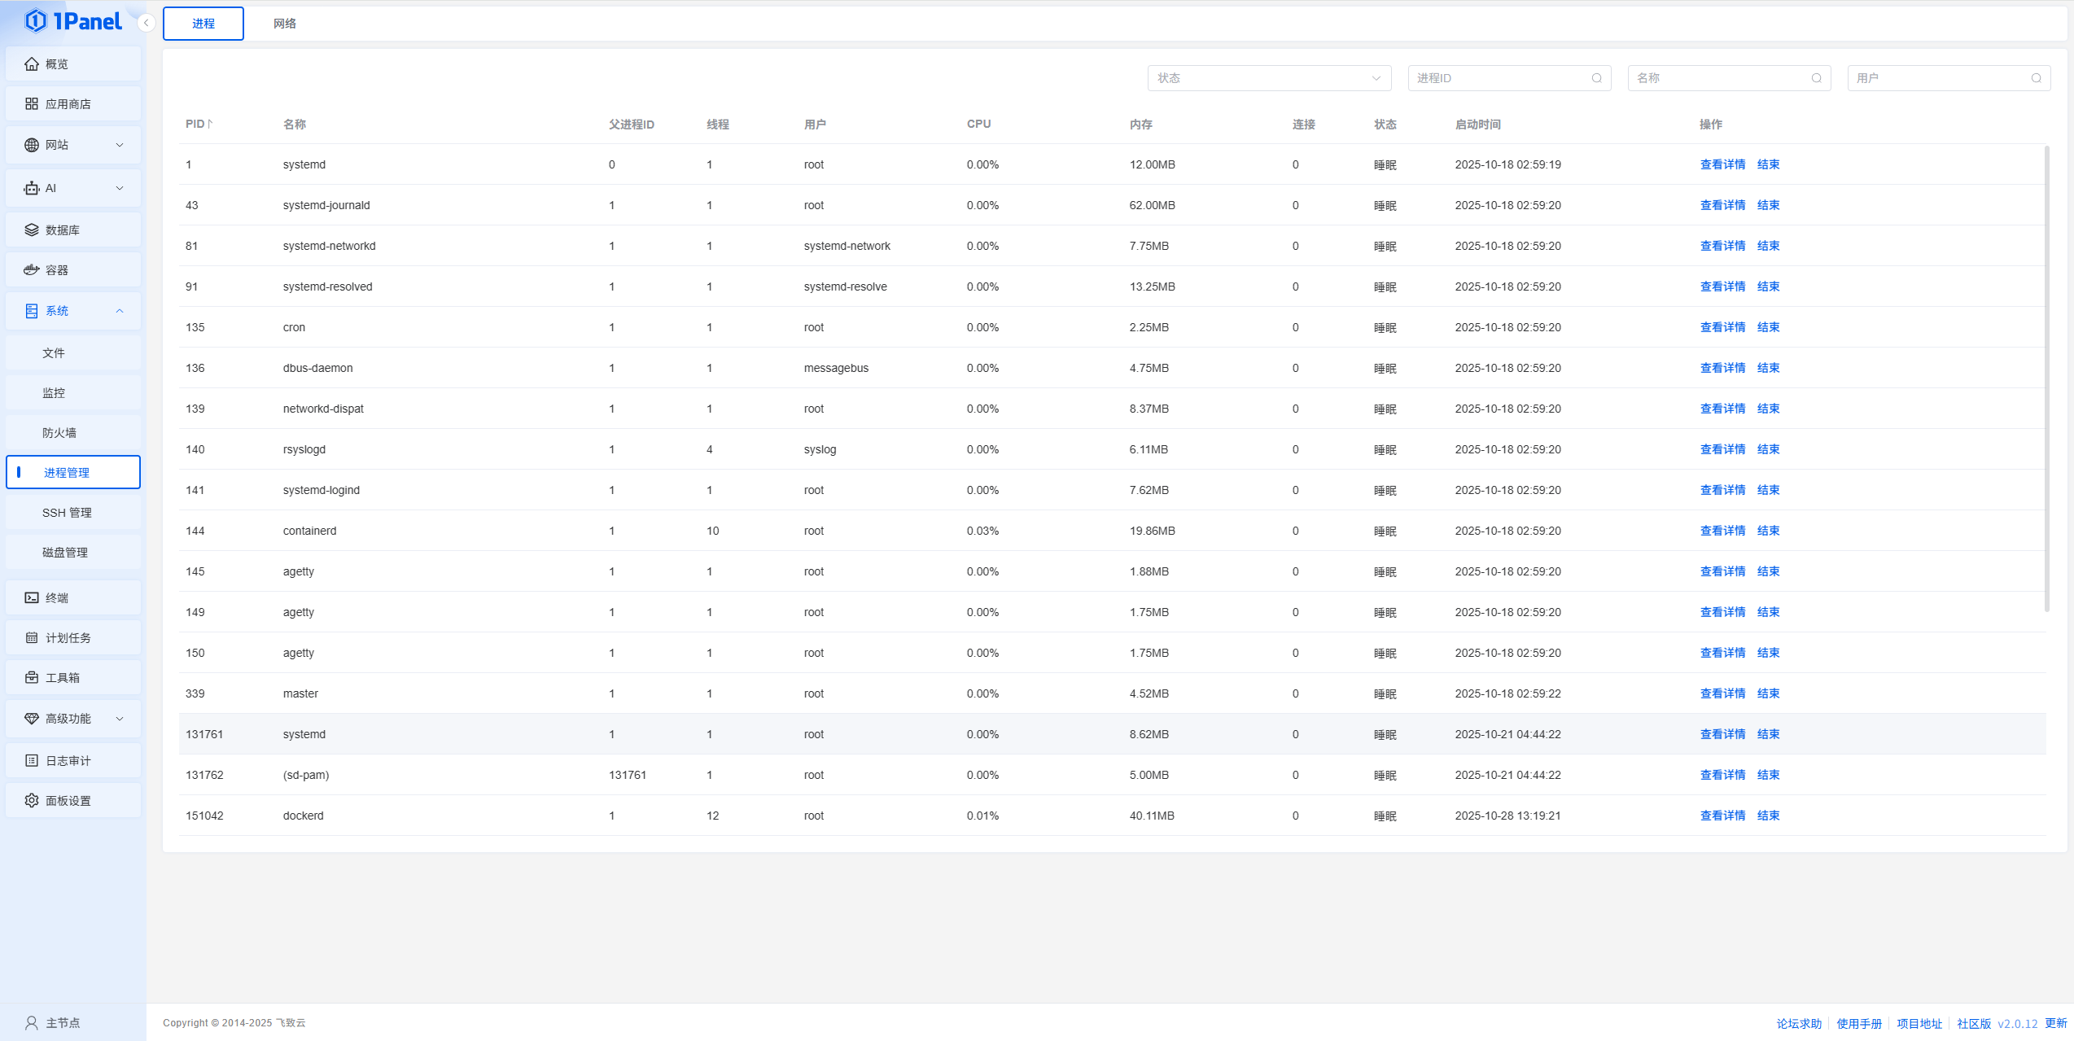Viewport: 2074px width, 1041px height.
Task: Open the 状态 status filter dropdown
Action: click(x=1268, y=79)
